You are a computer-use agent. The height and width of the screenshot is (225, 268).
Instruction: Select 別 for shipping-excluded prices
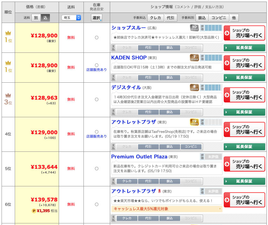click(36, 18)
